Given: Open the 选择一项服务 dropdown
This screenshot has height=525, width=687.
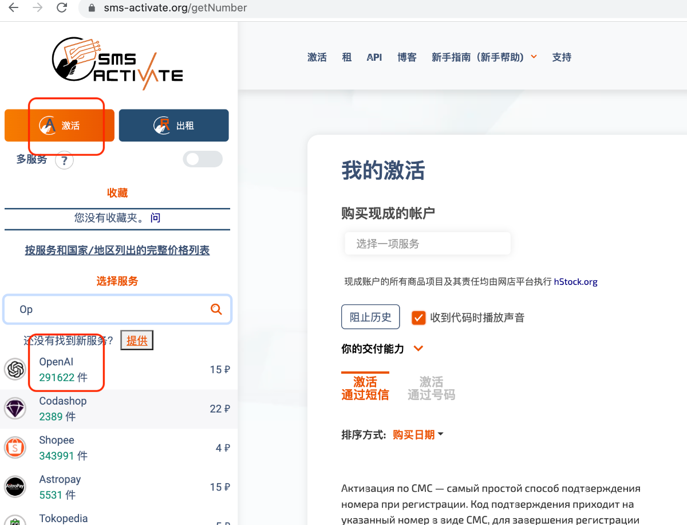Looking at the screenshot, I should click(x=427, y=244).
